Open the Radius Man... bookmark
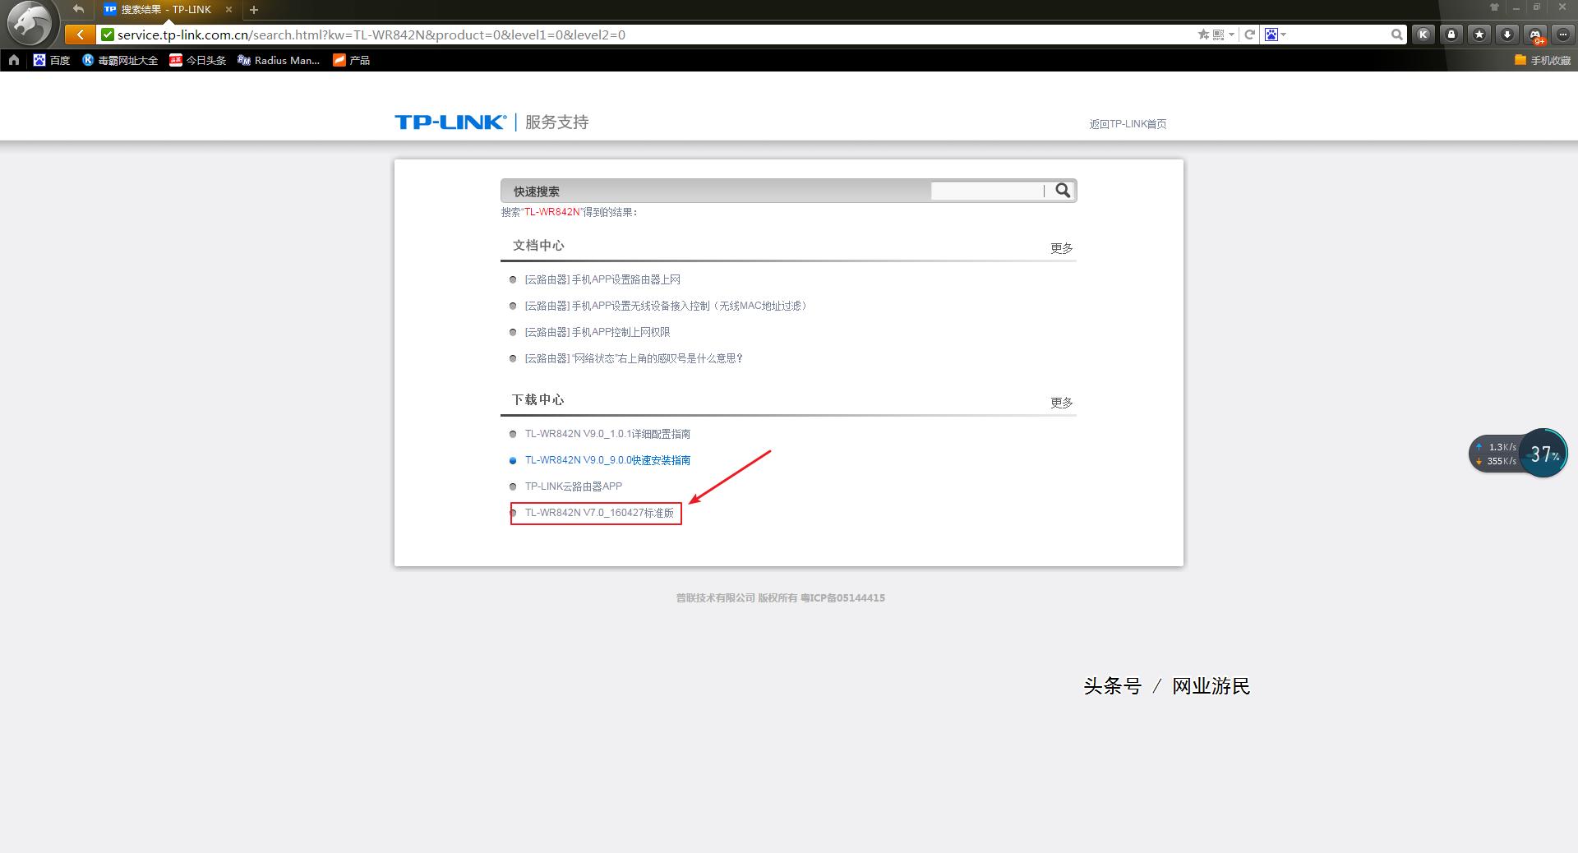1578x853 pixels. [278, 60]
